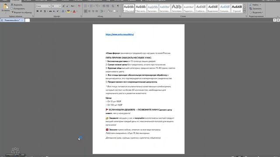Switch to the Упаковка.docx document tab
The height and width of the screenshot is (157, 280).
(12, 20)
